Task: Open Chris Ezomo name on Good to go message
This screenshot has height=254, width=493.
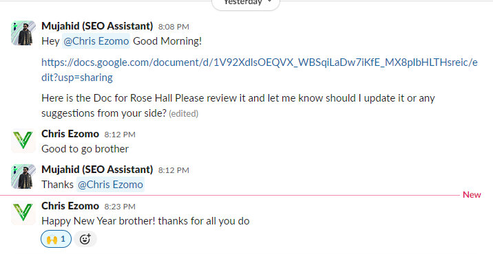Action: 70,134
